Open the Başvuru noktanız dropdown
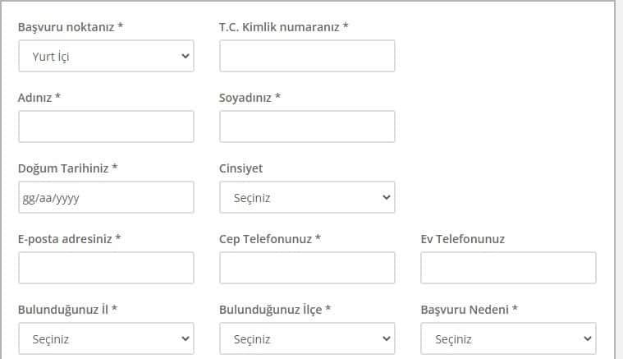Viewport: 623px width, 359px height. (106, 57)
